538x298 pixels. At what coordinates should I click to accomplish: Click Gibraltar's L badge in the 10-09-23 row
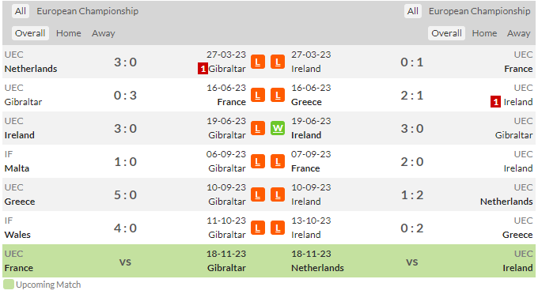click(x=258, y=194)
